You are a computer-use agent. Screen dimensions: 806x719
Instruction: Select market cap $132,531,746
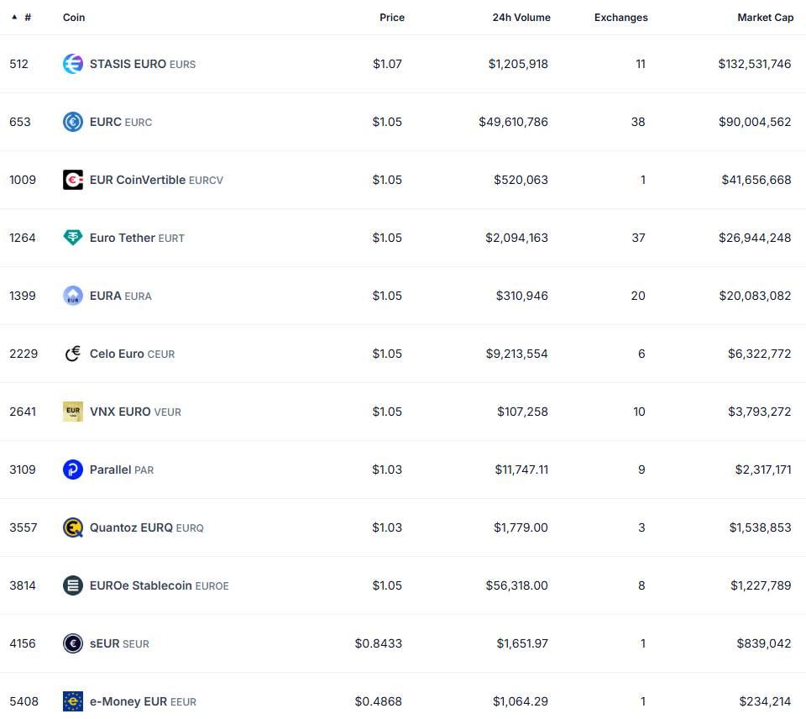[x=755, y=64]
